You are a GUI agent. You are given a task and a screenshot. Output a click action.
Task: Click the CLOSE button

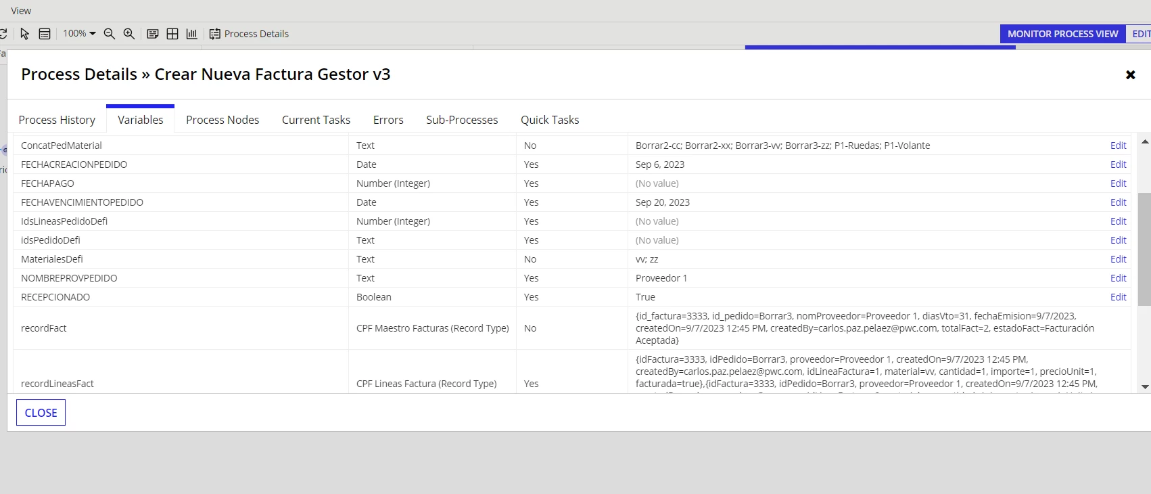pos(41,413)
